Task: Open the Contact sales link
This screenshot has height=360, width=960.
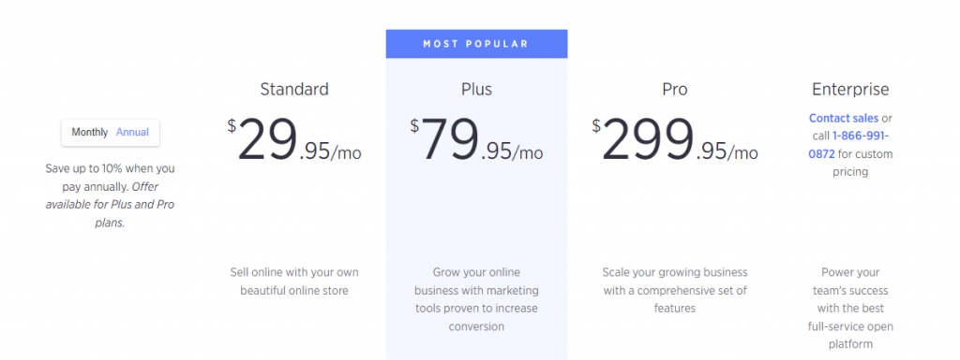Action: (x=844, y=119)
